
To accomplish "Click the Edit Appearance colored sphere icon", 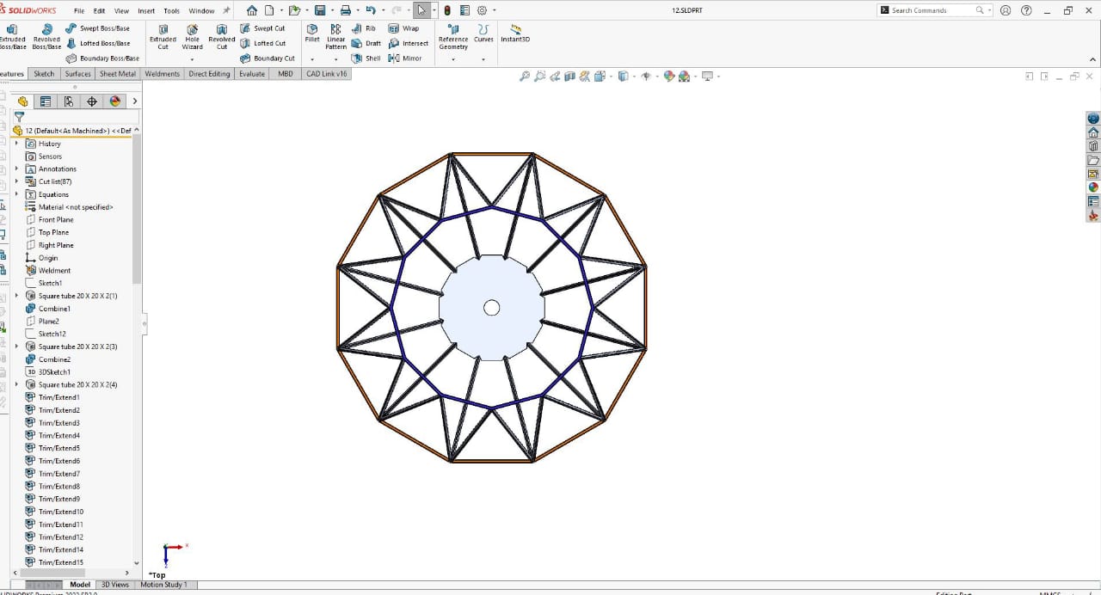I will pyautogui.click(x=668, y=77).
